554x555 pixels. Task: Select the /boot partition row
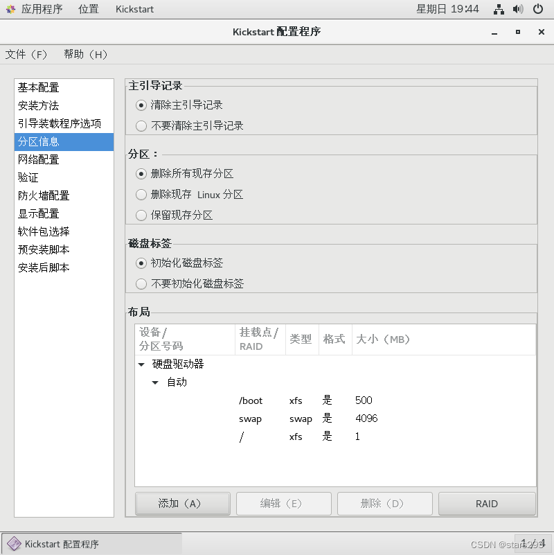335,400
